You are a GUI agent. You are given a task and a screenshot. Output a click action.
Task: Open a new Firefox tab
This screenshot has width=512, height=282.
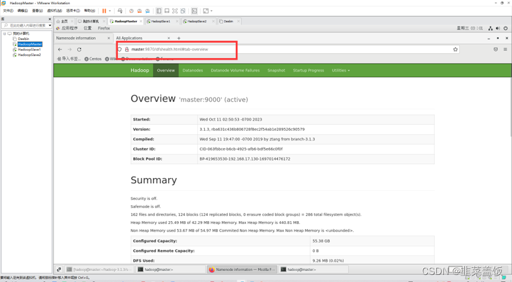[x=179, y=38]
